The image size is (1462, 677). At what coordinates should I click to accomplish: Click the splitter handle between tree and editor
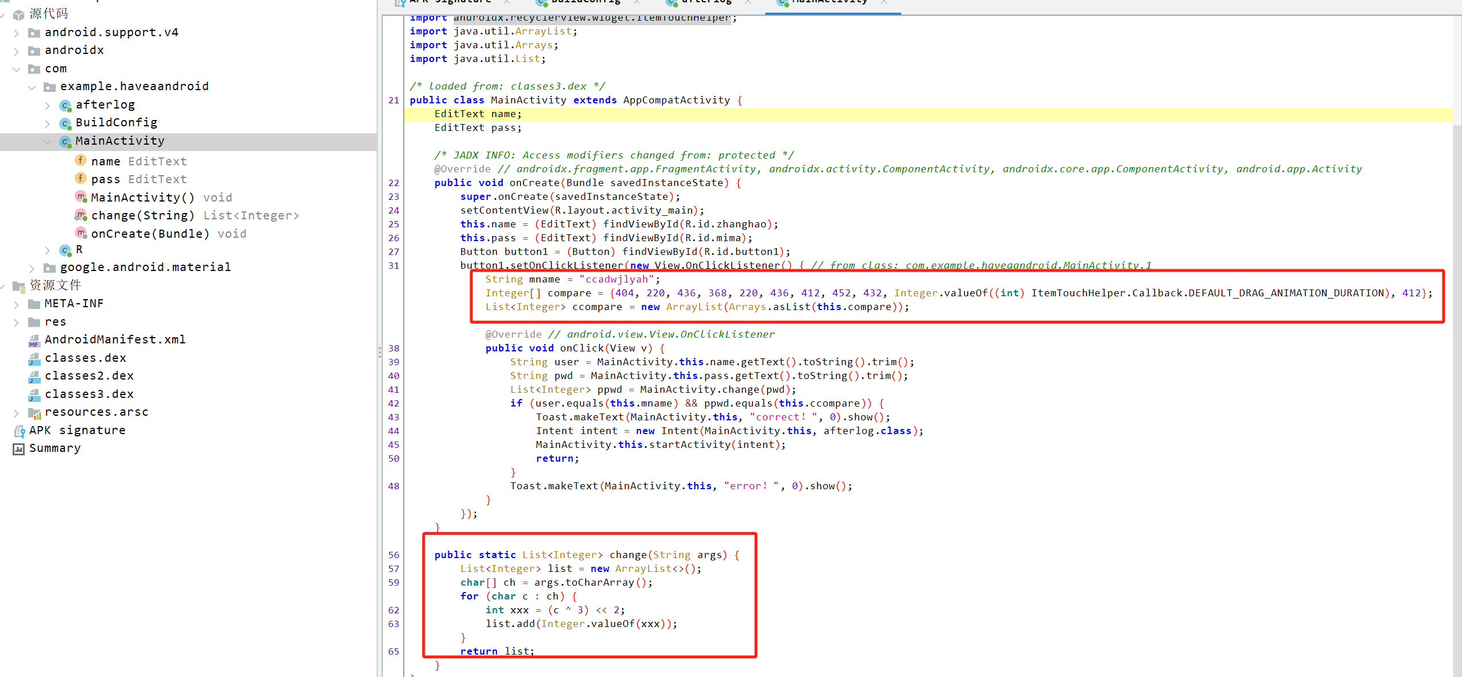[x=379, y=351]
